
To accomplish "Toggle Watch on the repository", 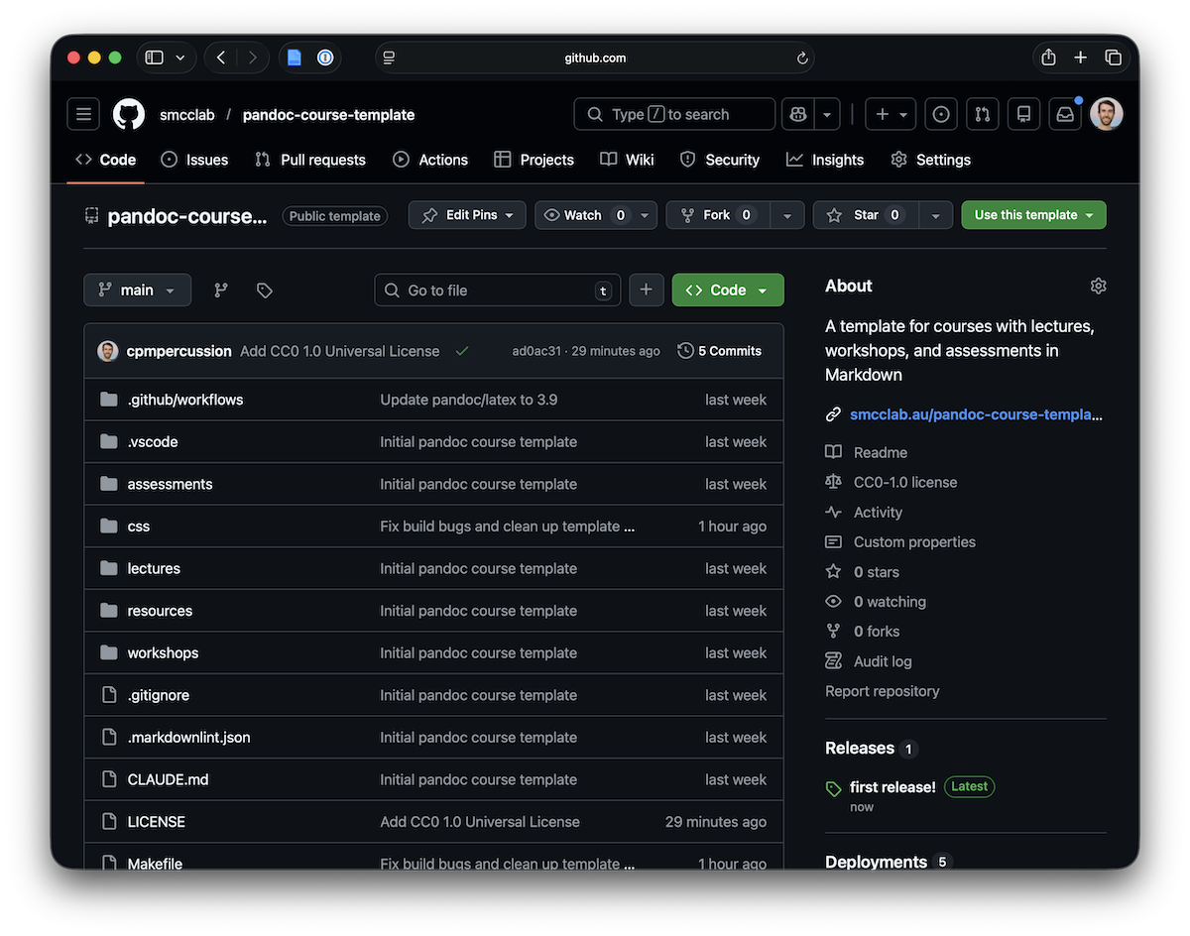I will click(x=585, y=214).
